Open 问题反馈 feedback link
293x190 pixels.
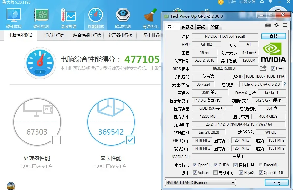coord(247,2)
